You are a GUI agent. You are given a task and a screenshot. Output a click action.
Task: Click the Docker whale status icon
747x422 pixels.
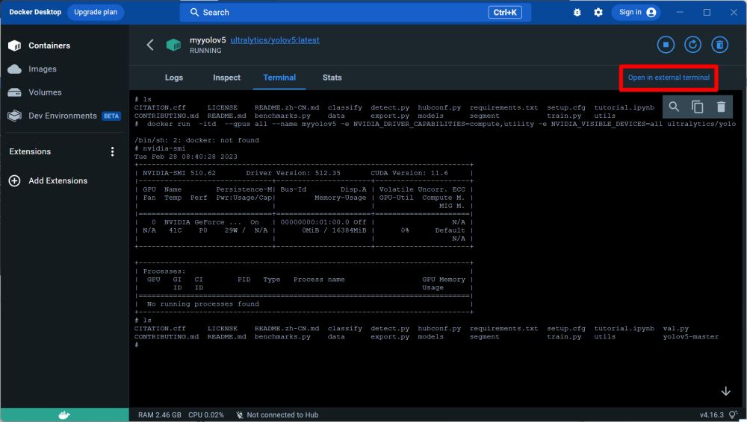[x=64, y=415]
